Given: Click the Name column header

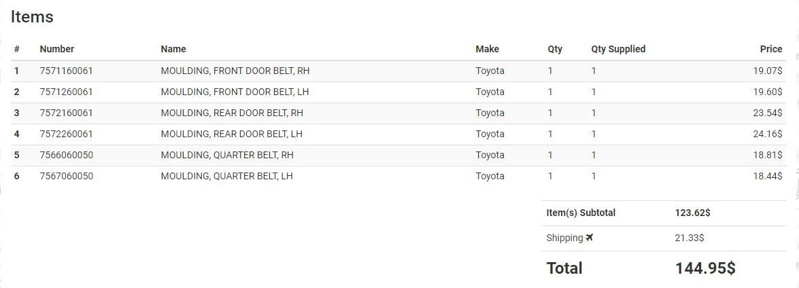Looking at the screenshot, I should [x=173, y=49].
